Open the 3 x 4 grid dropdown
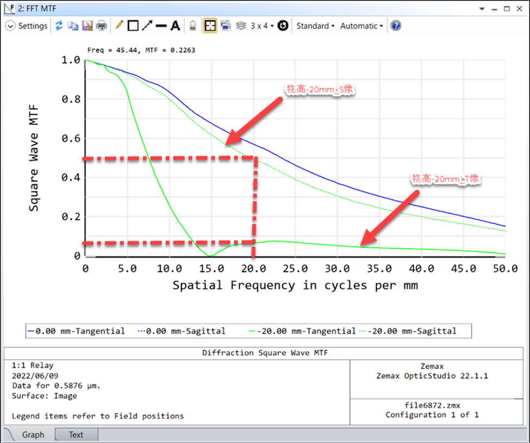Viewport: 530px width, 443px height. 261,26
